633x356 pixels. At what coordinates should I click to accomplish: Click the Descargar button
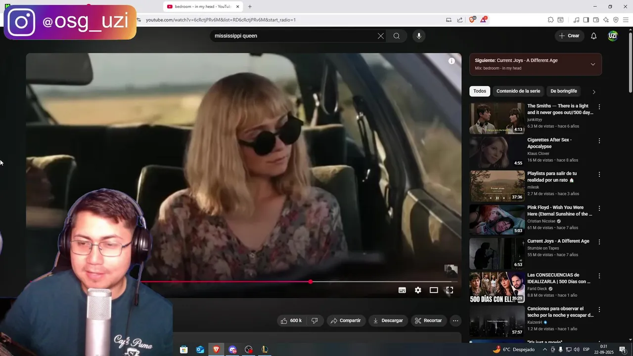[388, 320]
